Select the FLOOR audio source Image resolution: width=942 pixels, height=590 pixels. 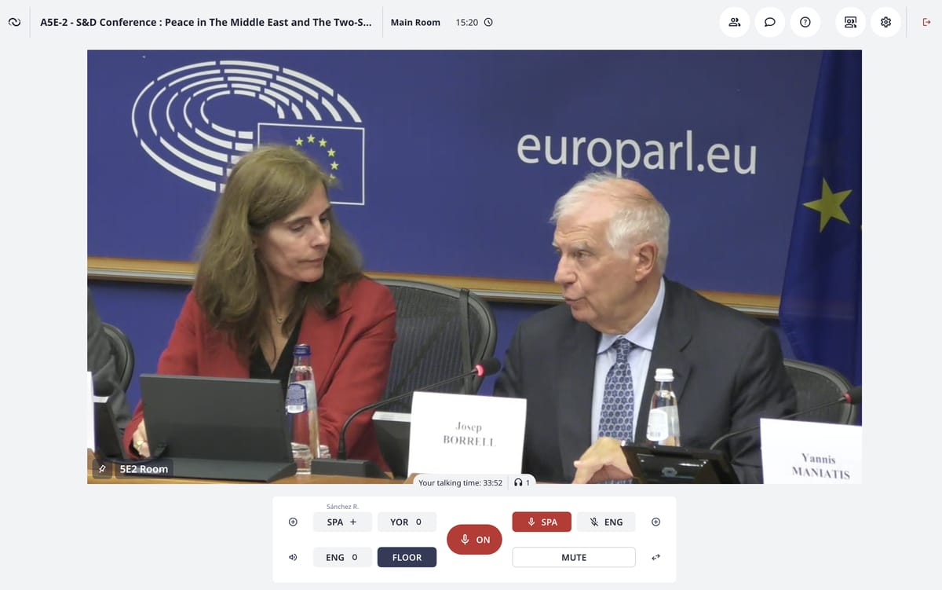[407, 557]
